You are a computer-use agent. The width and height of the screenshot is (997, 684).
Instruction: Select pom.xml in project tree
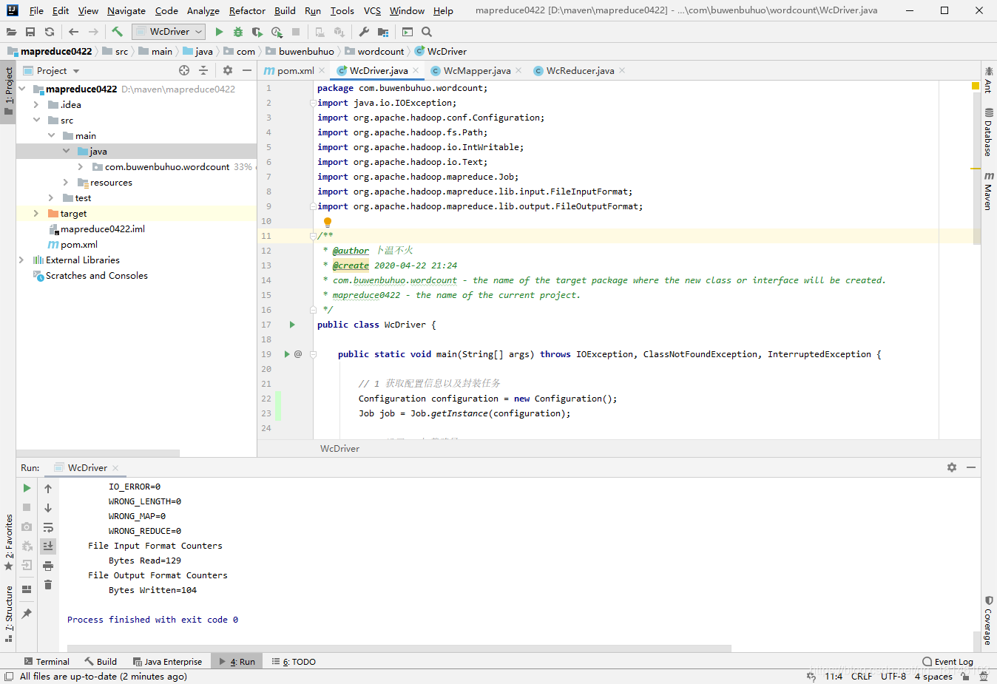click(x=78, y=245)
